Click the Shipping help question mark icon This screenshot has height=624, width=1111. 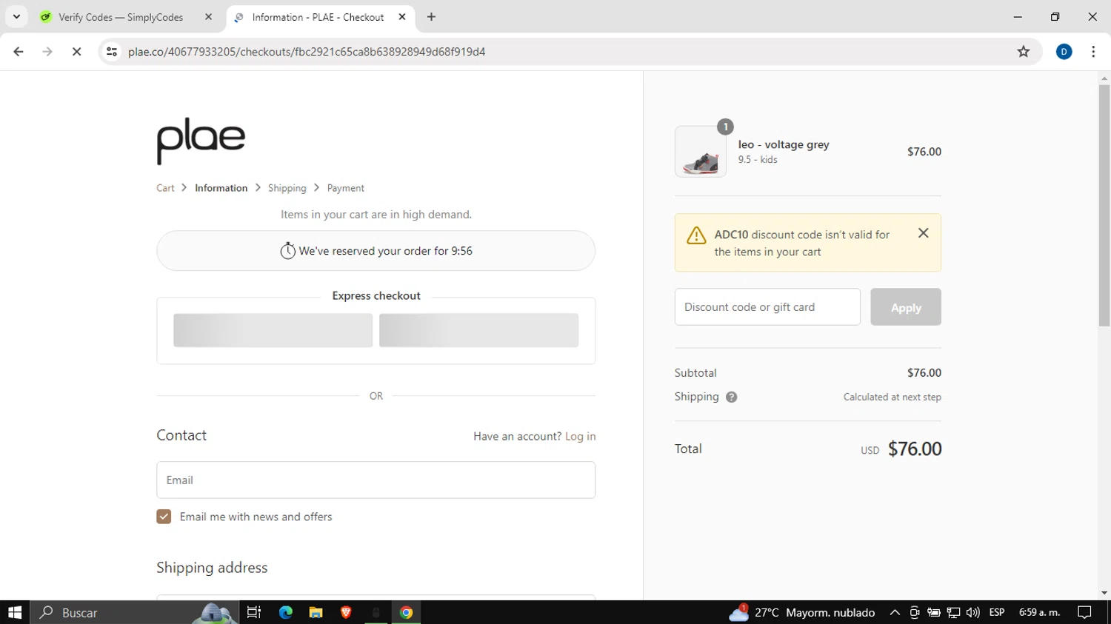[731, 397]
